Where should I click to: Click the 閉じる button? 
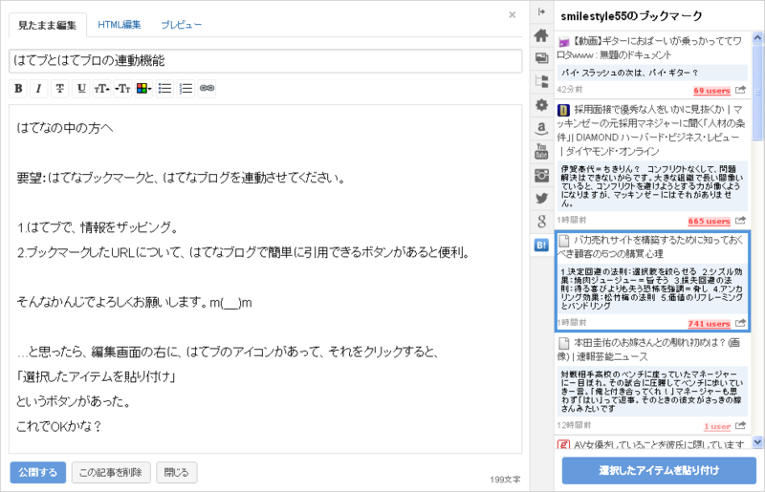pyautogui.click(x=176, y=473)
